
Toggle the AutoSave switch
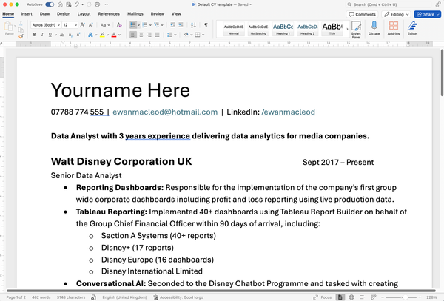(50, 4)
